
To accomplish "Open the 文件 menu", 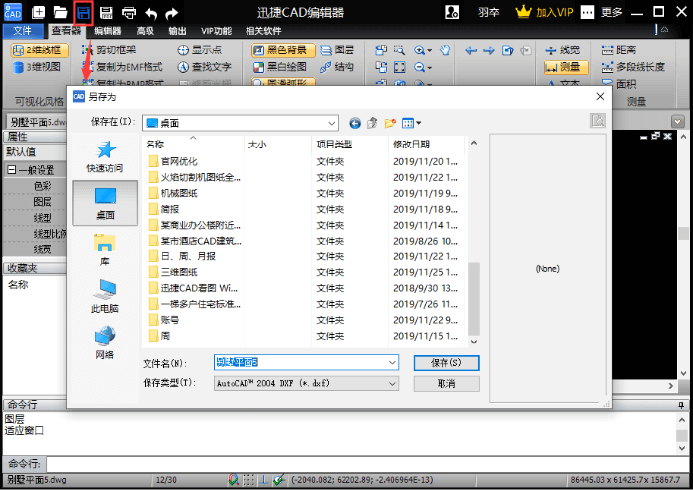I will point(23,31).
